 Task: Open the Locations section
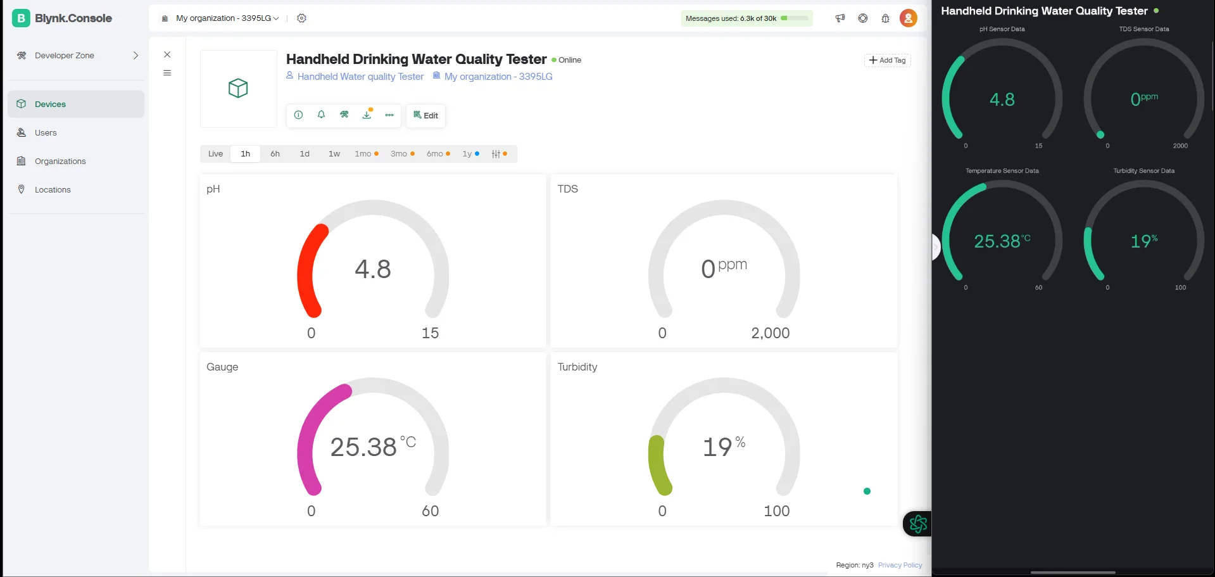click(76, 189)
